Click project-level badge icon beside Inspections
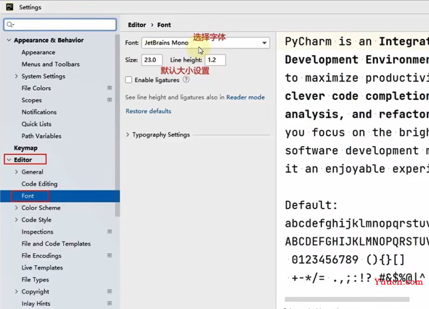This screenshot has height=309, width=429. (109, 232)
